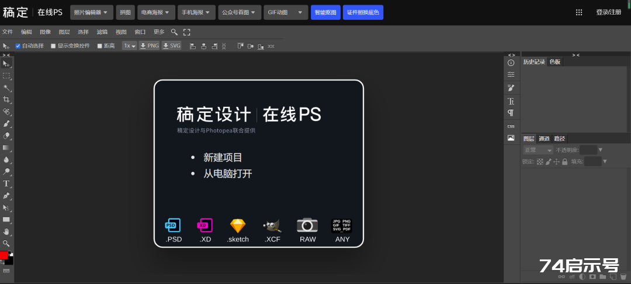
Task: Select the Healing Brush tool
Action: point(6,112)
